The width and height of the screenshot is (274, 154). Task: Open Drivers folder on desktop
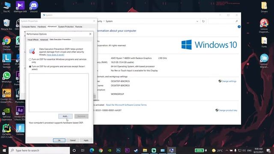click(264, 7)
